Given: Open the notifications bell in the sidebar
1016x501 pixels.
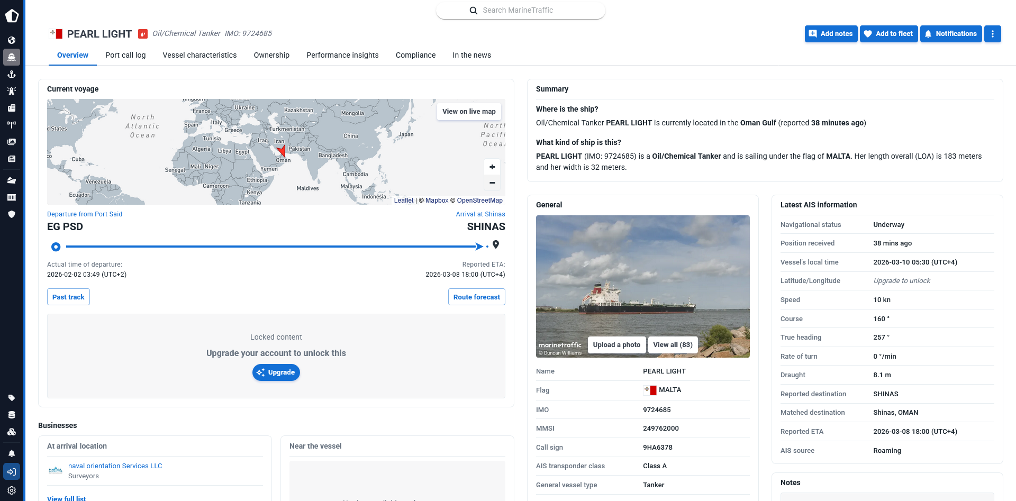Looking at the screenshot, I should (x=12, y=453).
